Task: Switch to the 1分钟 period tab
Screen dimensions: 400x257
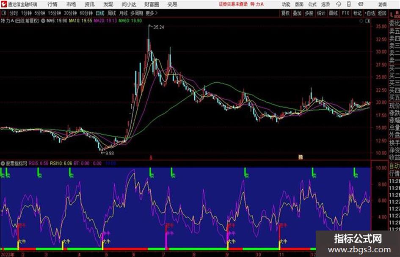Action: tap(26, 13)
